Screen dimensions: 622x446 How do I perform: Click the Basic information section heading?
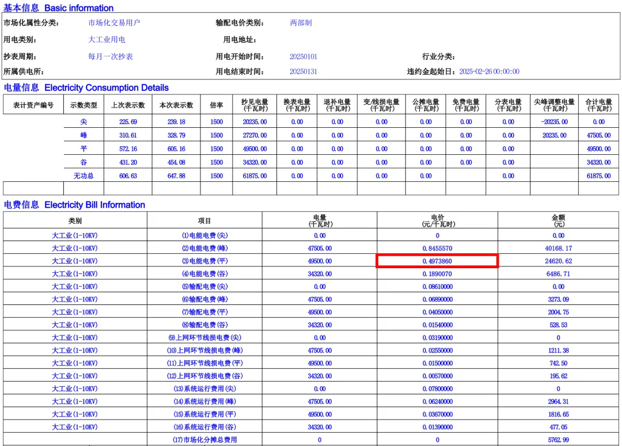[x=59, y=8]
